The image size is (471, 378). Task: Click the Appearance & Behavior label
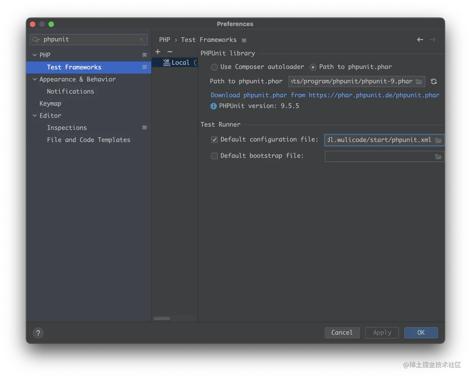(78, 79)
